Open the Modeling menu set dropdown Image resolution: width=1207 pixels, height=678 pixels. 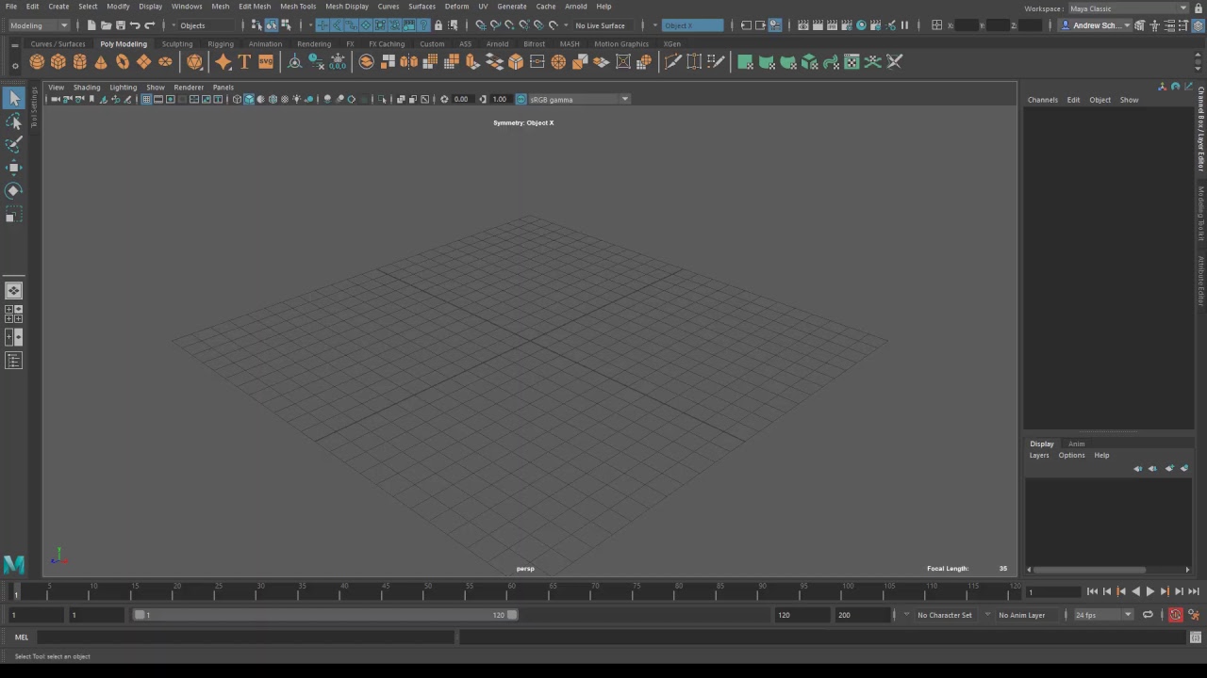tap(39, 25)
